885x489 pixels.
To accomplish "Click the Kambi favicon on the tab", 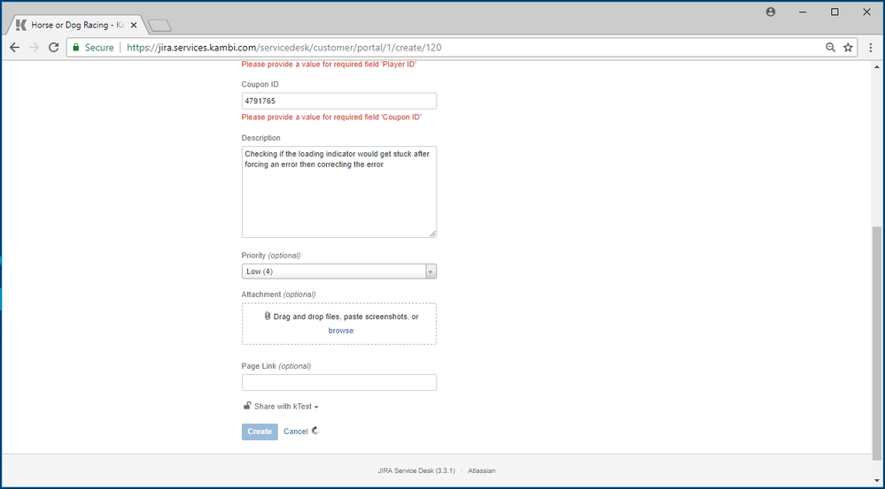I will coord(21,25).
